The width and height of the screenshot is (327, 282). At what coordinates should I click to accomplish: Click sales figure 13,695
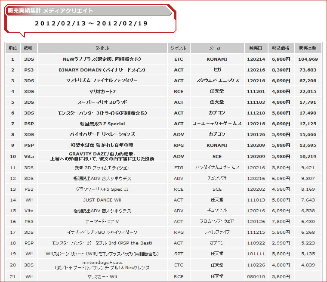[308, 145]
